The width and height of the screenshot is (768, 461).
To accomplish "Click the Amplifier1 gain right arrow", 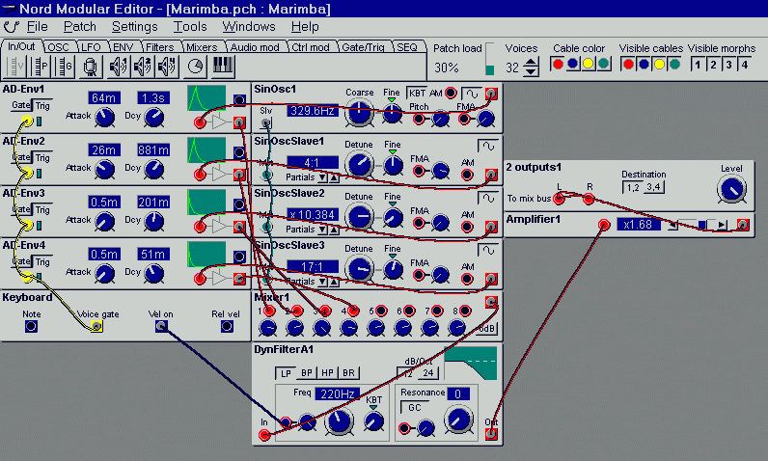I will (x=722, y=225).
